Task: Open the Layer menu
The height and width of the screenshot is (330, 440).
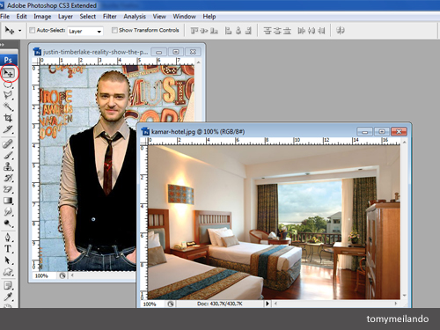Action: coord(65,17)
